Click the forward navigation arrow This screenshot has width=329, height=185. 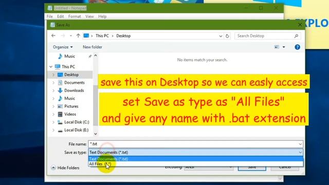coord(63,35)
